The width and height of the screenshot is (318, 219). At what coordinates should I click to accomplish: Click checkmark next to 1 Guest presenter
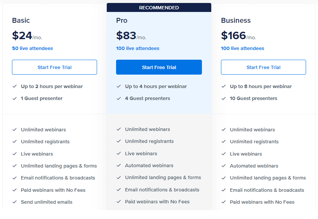[15, 98]
